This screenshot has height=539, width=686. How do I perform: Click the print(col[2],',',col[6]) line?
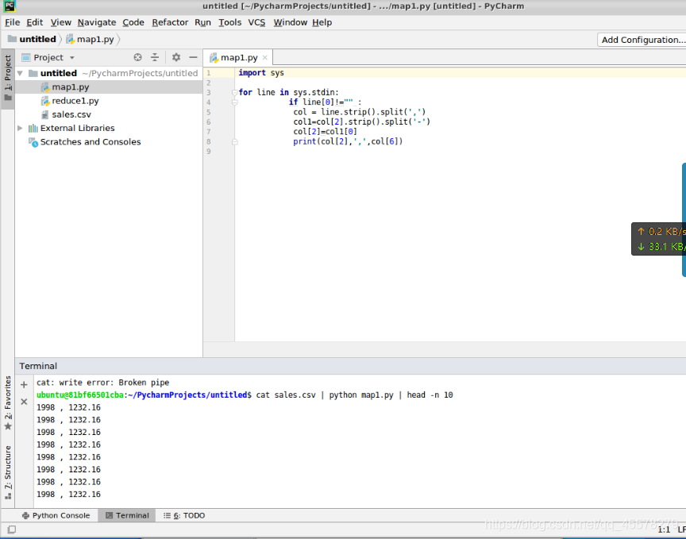point(348,141)
